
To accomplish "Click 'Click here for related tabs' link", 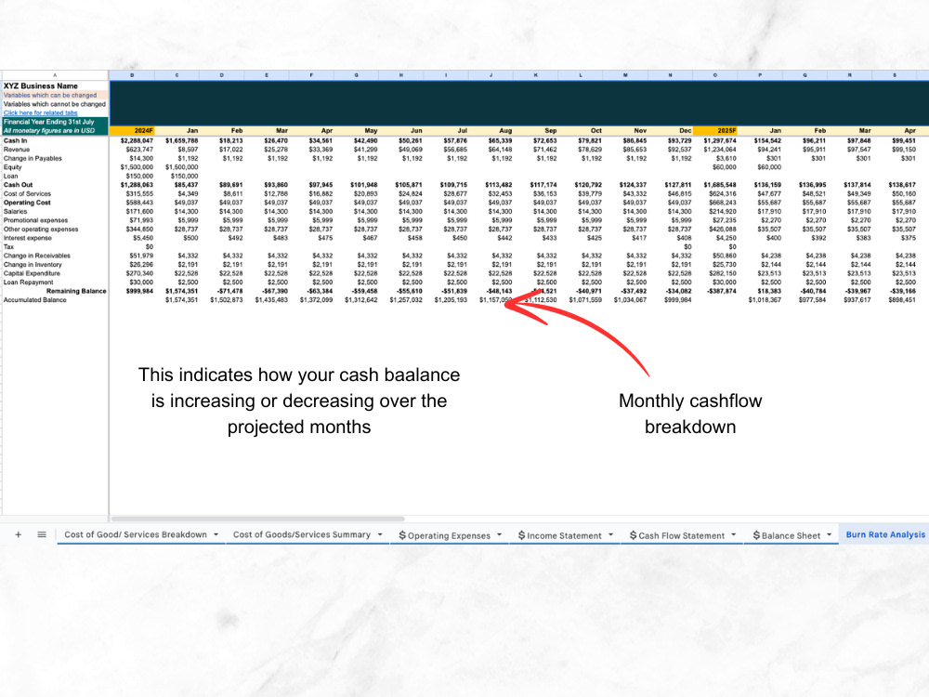I will 40,112.
